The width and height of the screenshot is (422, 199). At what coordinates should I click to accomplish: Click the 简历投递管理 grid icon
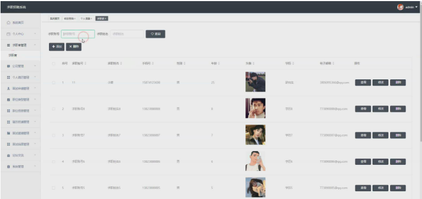(x=8, y=122)
